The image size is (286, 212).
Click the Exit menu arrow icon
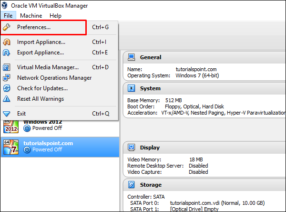pos(7,114)
